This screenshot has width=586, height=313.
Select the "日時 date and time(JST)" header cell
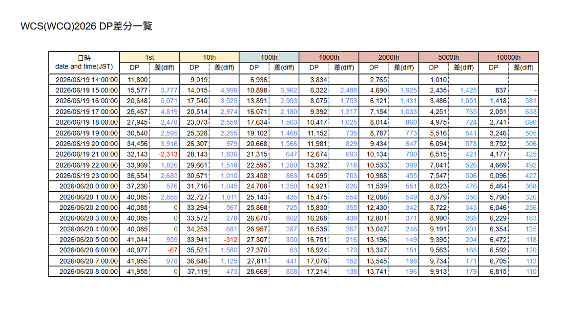[x=84, y=62]
